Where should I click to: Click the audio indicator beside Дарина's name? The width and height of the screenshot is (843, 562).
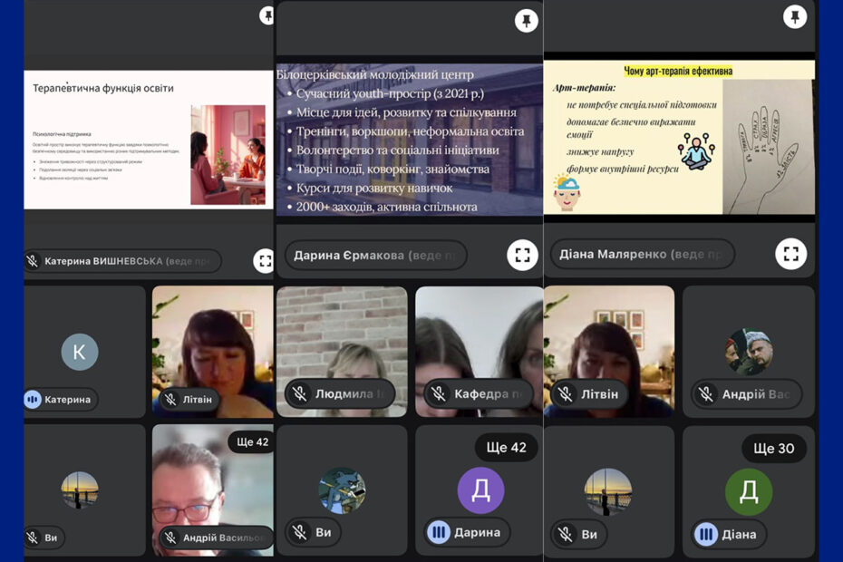[x=439, y=532]
